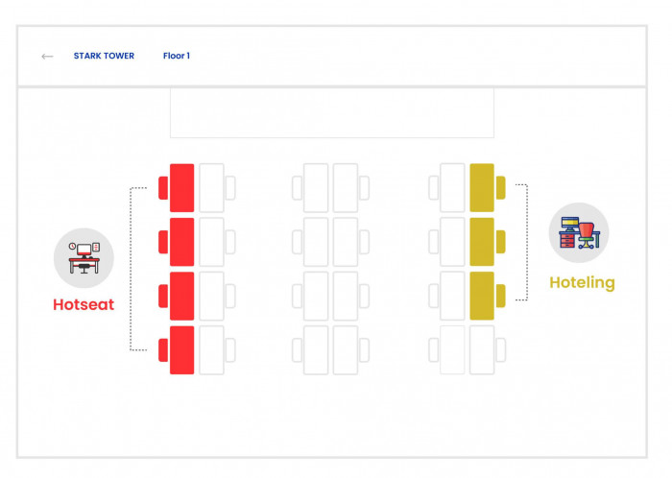Viewport: 672px width, 478px height.
Task: Select the Hotseat label
Action: pyautogui.click(x=84, y=304)
